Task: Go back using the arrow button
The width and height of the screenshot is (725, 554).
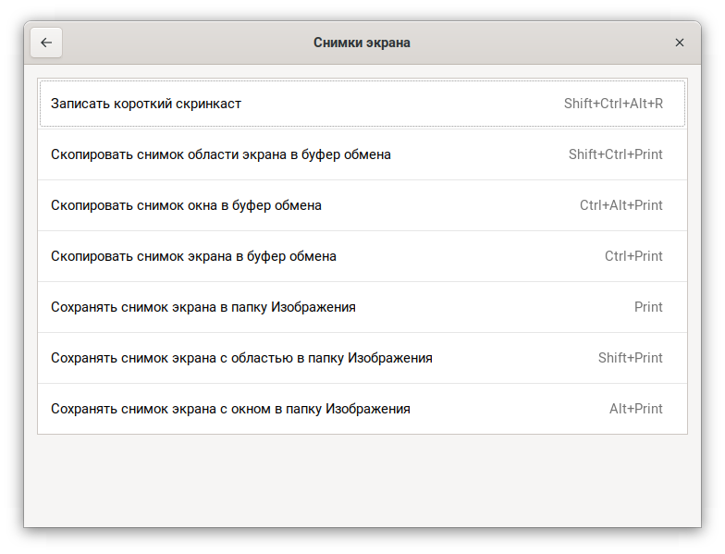Action: pos(46,43)
